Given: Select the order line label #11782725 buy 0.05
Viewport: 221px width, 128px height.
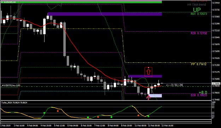Looking at the screenshot, I should tap(11, 85).
